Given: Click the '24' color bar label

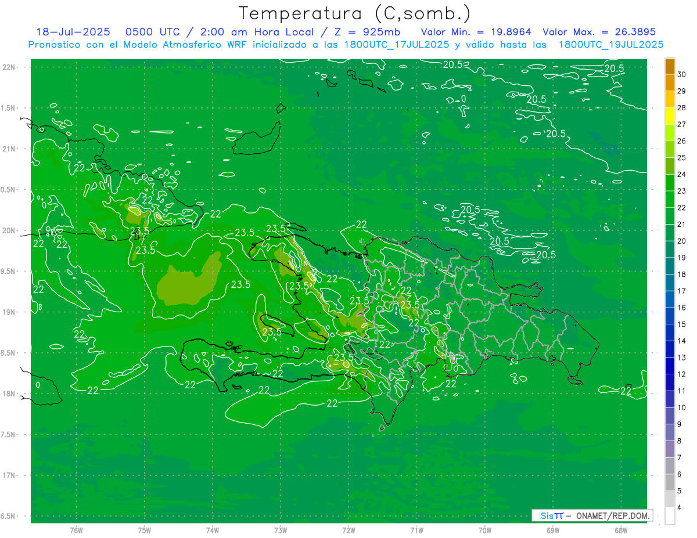Looking at the screenshot, I should click(x=682, y=174).
